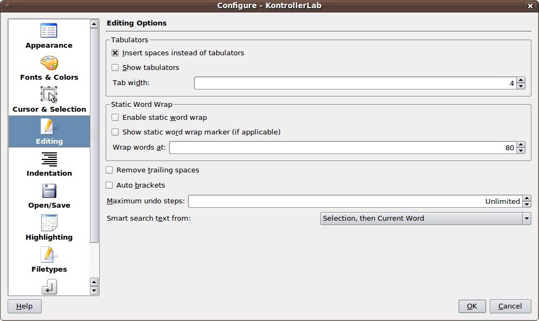
Task: Select the Fonts & Colors palette icon
Action: tap(49, 63)
